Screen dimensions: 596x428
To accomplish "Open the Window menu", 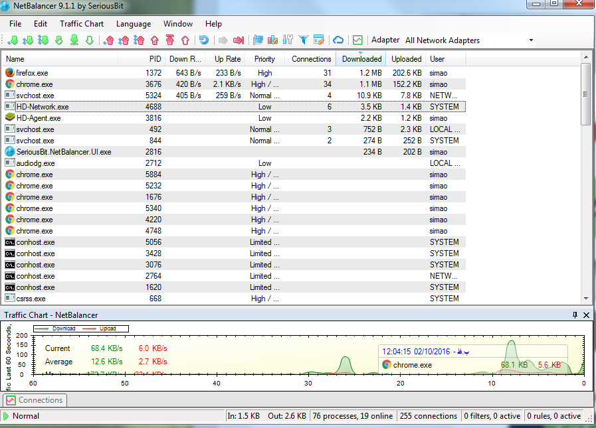I will pyautogui.click(x=178, y=23).
